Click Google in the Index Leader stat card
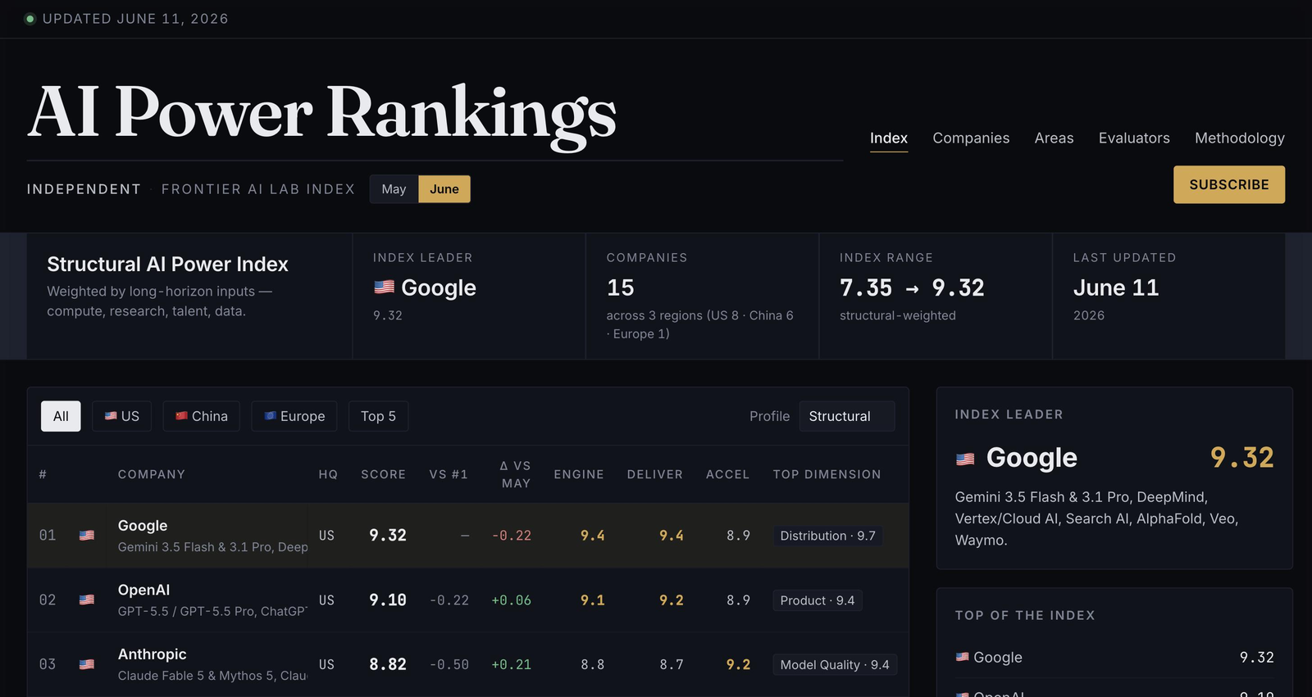 (x=439, y=287)
